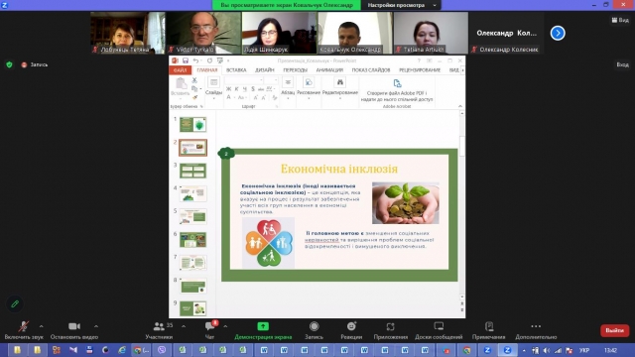This screenshot has height=357, width=635.
Task: Switch to ДИЗАЙН ribbon tab
Action: click(x=265, y=70)
